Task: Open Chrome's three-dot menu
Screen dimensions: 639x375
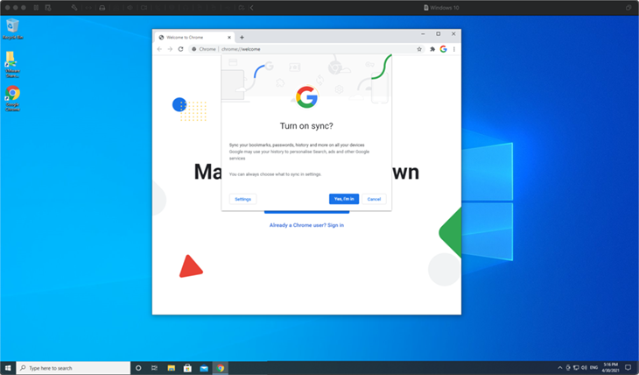Action: [454, 49]
